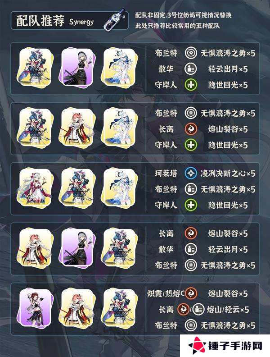Select 炽霞 portrait in the fifth team
This screenshot has height=357, width=270.
coord(35,308)
